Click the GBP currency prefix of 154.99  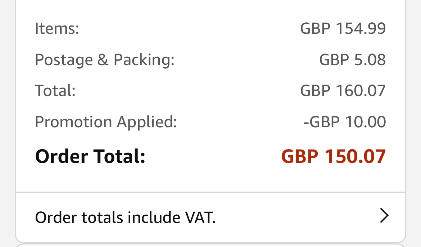coord(315,28)
